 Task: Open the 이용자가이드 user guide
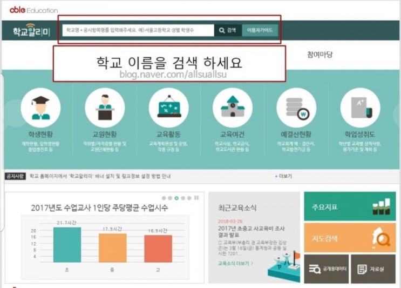260,30
